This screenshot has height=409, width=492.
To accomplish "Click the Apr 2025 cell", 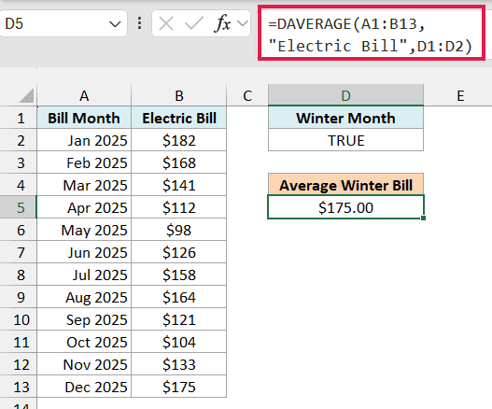I will (x=84, y=207).
